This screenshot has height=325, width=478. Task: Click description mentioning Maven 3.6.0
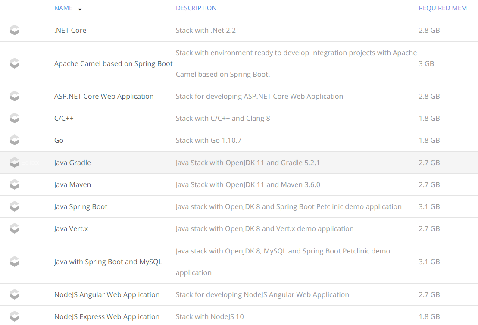click(248, 185)
